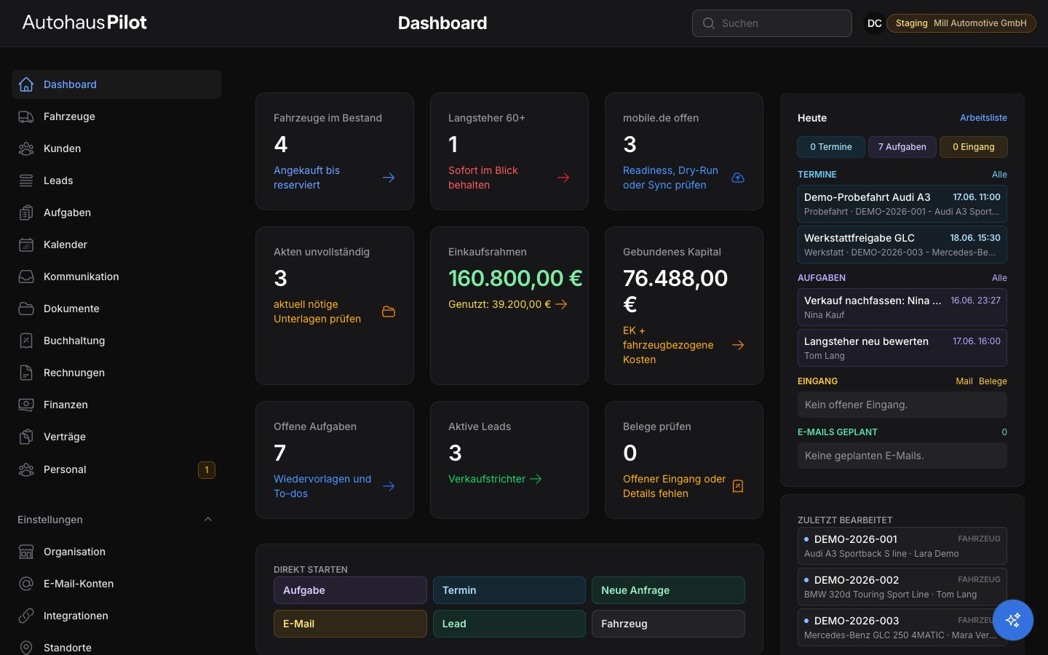
Task: Click the search magnifier icon
Action: (708, 23)
